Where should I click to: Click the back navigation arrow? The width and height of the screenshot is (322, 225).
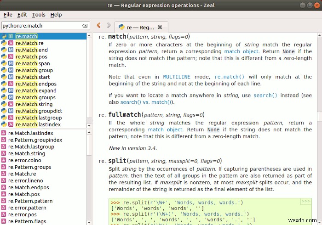pyautogui.click(x=98, y=26)
